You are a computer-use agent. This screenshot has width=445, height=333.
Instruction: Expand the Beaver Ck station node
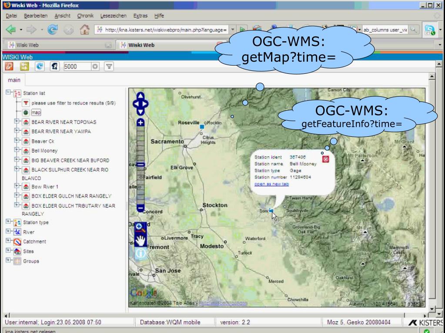tap(17, 140)
